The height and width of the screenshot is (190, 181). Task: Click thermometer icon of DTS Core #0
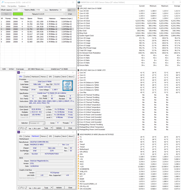[78, 73]
